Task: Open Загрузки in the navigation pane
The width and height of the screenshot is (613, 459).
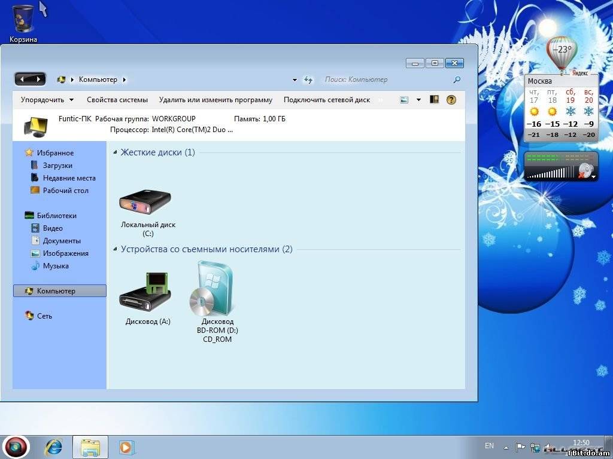Action: click(x=57, y=166)
